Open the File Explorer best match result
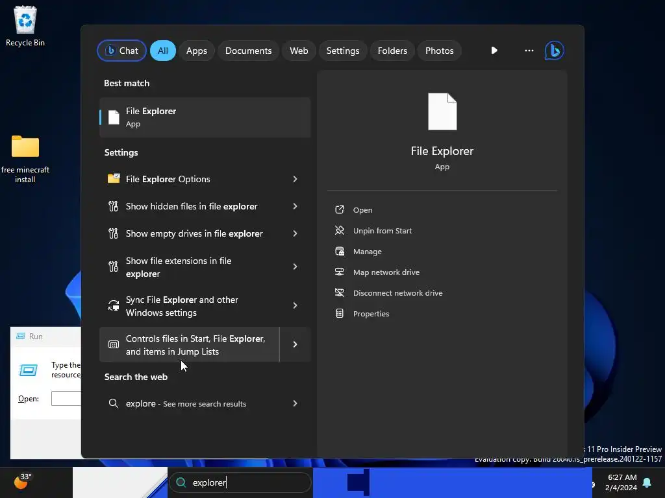 [205, 117]
